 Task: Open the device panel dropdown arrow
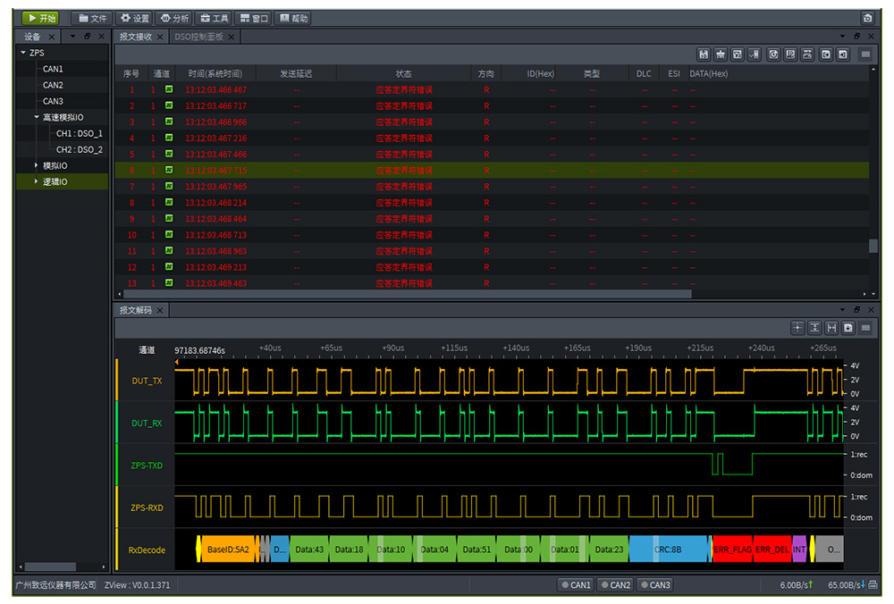click(72, 37)
